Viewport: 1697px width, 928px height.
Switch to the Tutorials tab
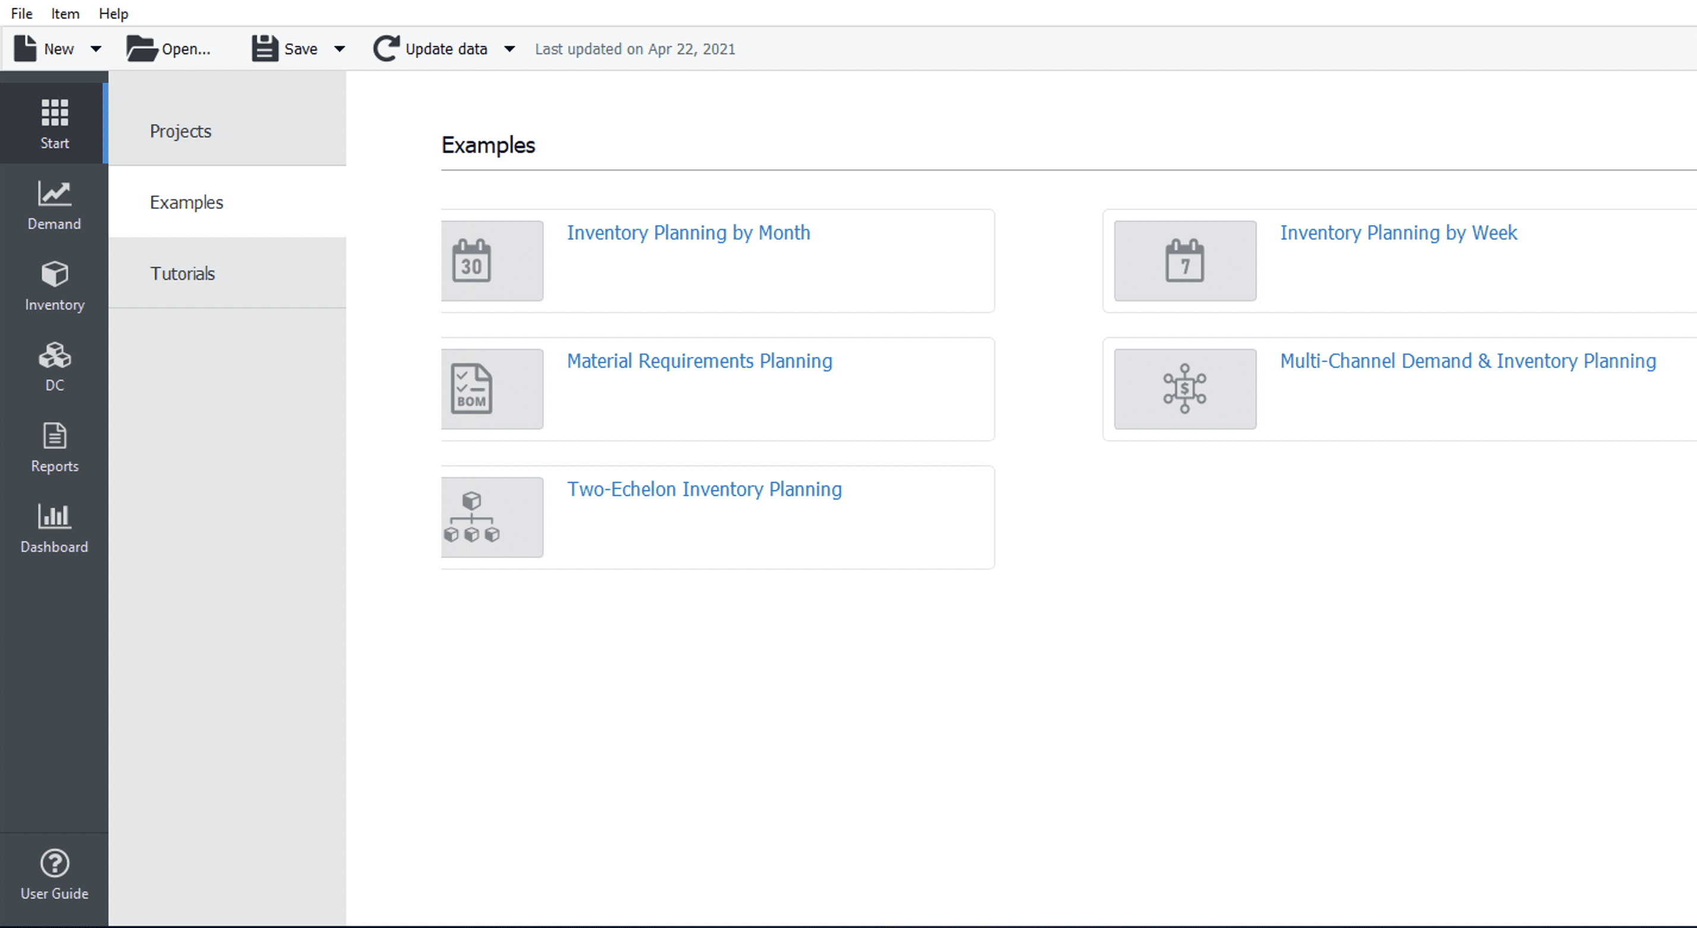pyautogui.click(x=183, y=273)
